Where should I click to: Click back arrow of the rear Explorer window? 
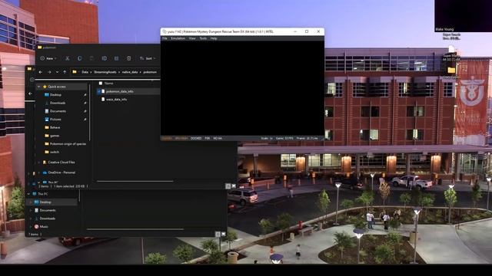30,94
